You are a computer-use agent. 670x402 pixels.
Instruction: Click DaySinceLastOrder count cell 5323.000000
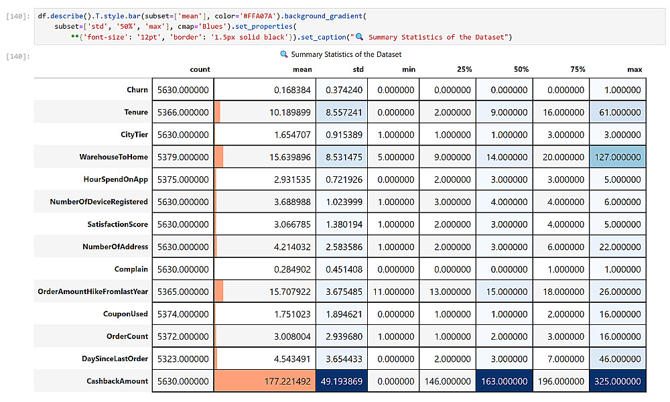pyautogui.click(x=183, y=359)
